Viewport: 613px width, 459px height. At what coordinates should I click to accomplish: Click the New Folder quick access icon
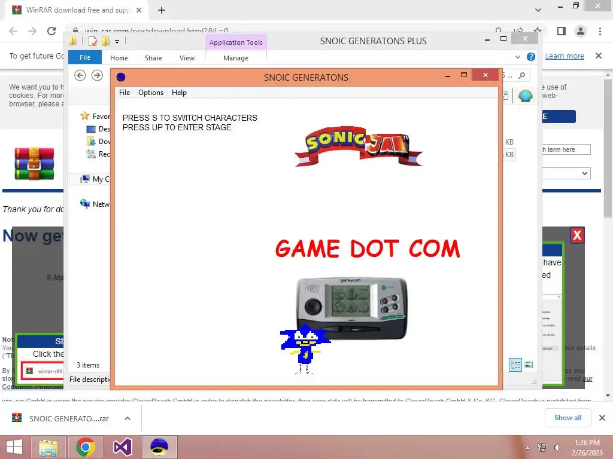click(105, 41)
